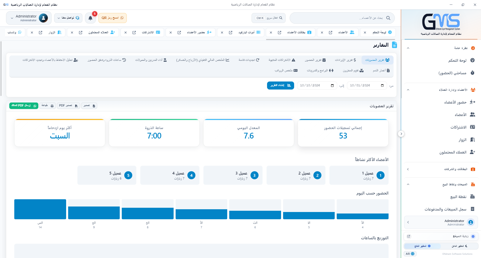481x258 pixels.
Task: Send the report PDF to WhatsApp
Action: 24,106
